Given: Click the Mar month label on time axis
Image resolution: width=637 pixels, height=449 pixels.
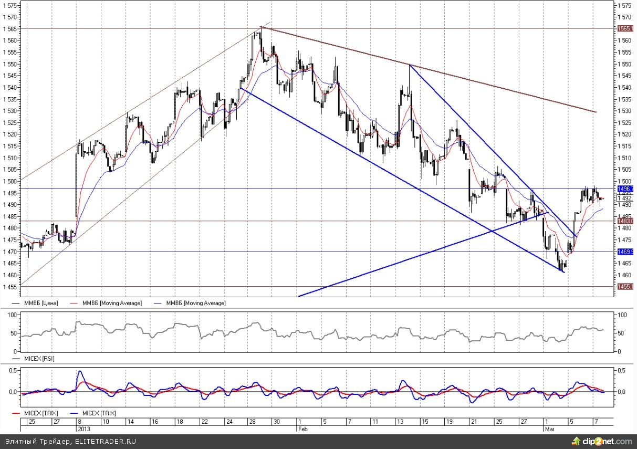Looking at the screenshot, I should 548,428.
